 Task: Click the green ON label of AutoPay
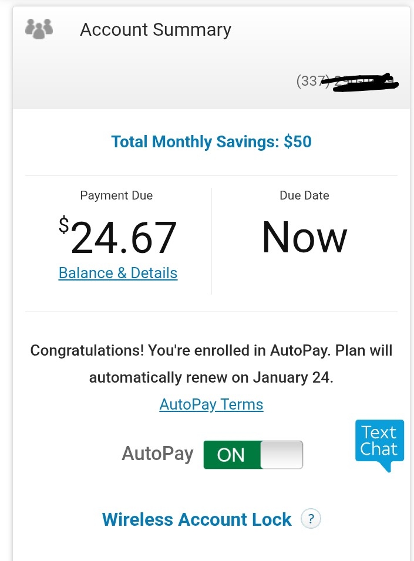[231, 455]
